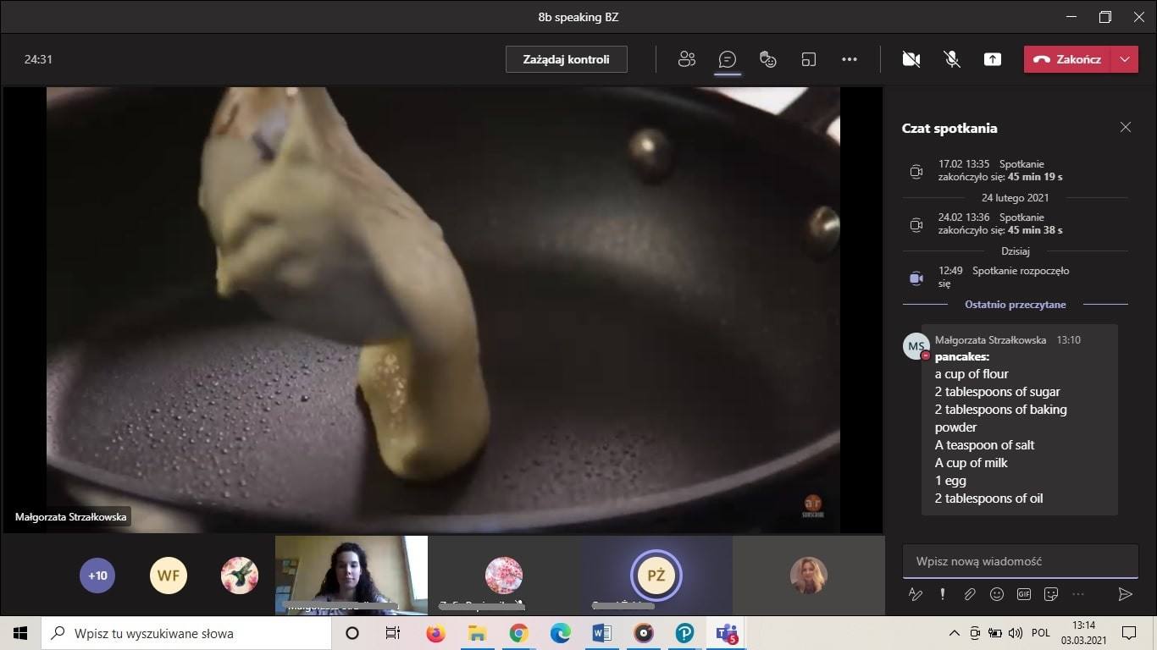
Task: Open the share content tray
Action: 993,59
